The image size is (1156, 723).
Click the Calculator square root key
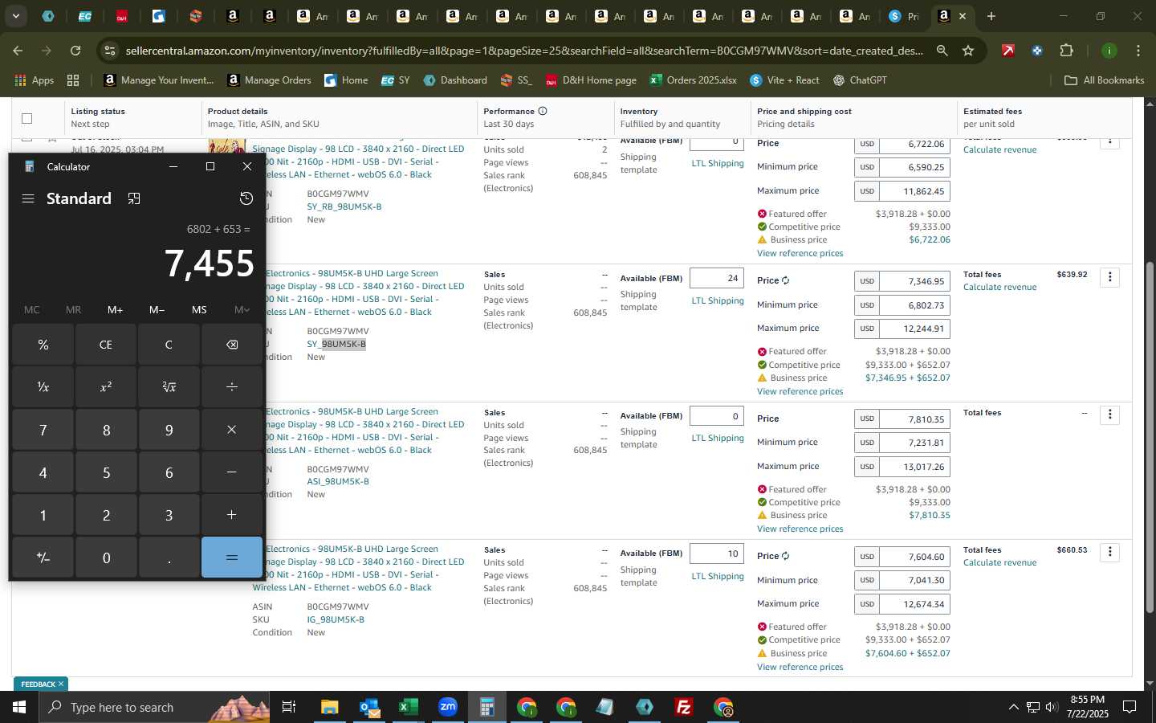point(169,387)
